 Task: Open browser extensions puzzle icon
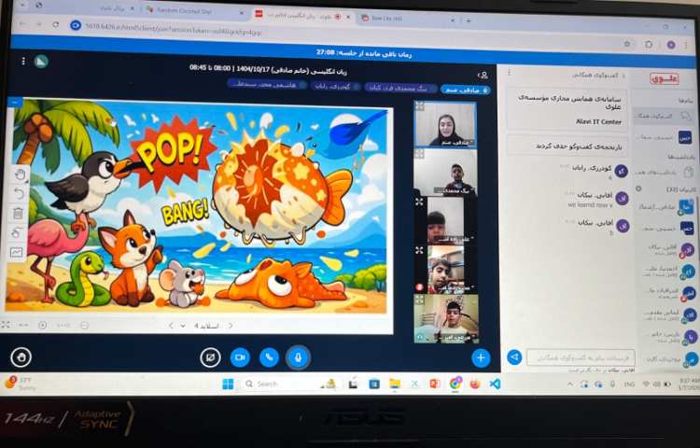coord(649,44)
